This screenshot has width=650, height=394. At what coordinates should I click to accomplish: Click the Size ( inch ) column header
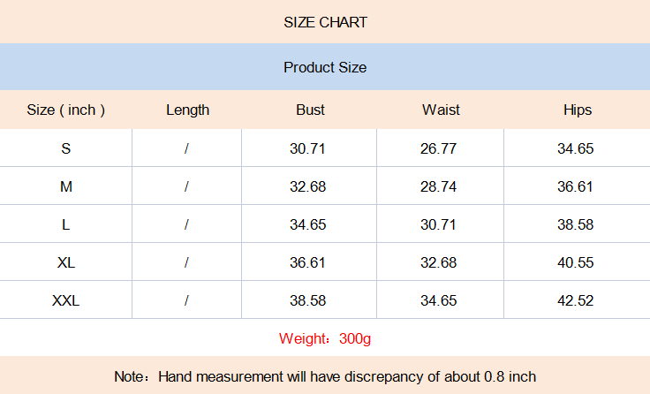[x=66, y=110]
